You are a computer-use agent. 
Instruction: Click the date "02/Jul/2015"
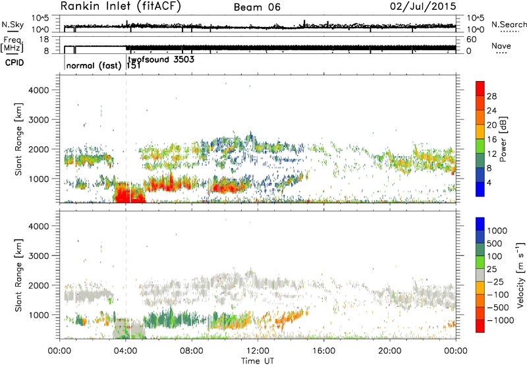tap(423, 6)
